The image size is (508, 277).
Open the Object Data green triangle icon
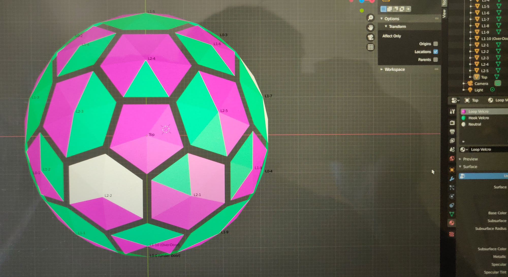click(x=452, y=214)
